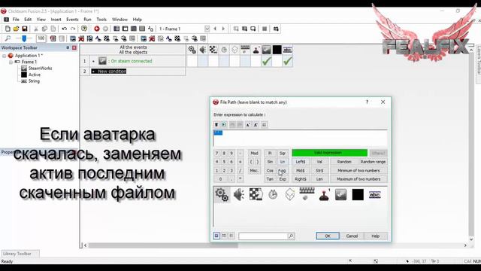This screenshot has height=271, width=481.
Task: Open the Edit menu
Action: click(28, 20)
